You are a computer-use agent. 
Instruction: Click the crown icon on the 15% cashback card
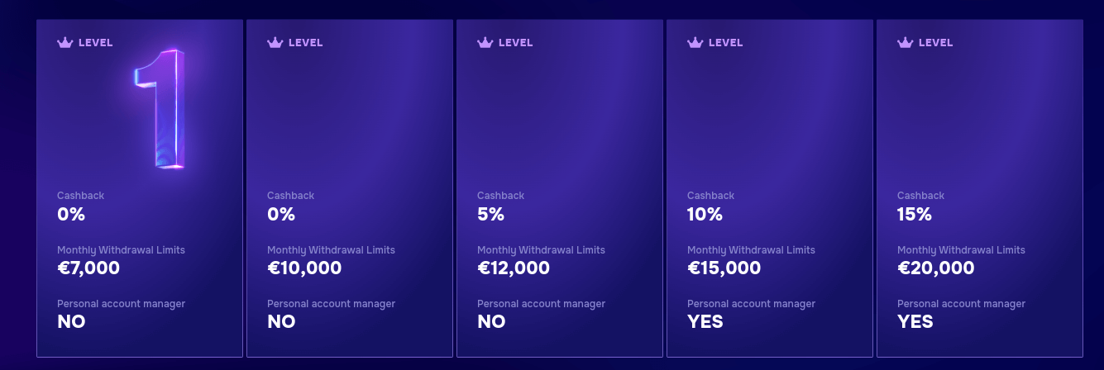pos(906,42)
